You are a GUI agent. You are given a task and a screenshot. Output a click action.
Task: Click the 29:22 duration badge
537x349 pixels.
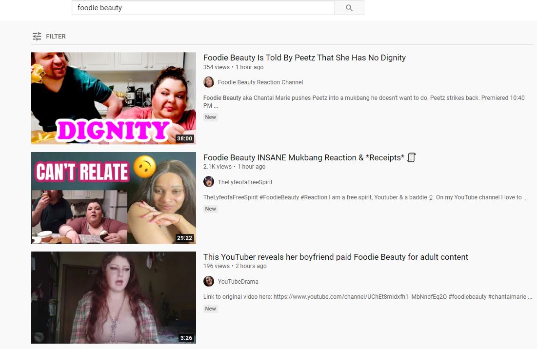click(x=184, y=238)
